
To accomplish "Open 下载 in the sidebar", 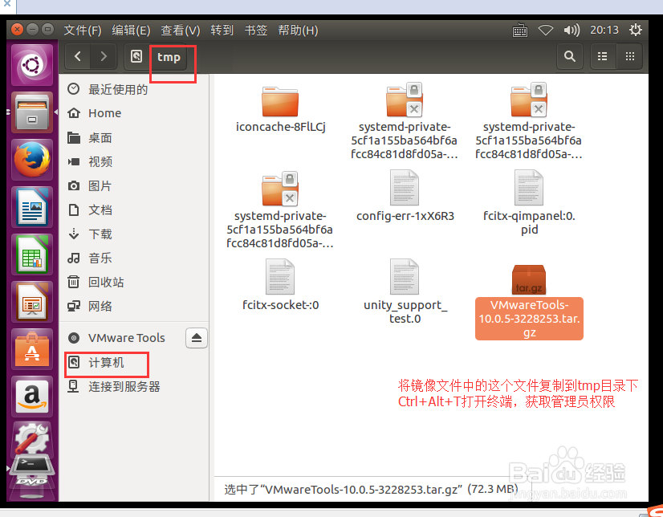I will click(136, 234).
